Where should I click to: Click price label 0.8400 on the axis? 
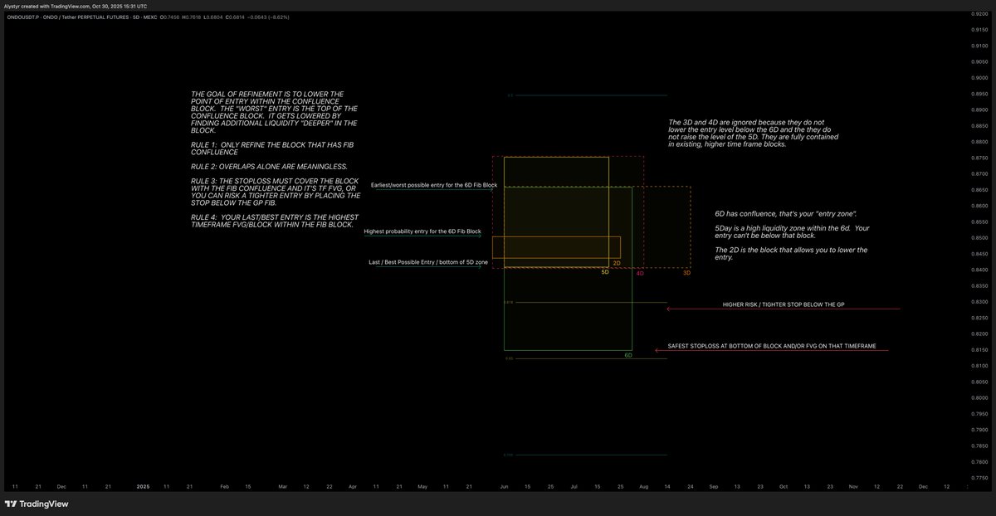(x=979, y=270)
